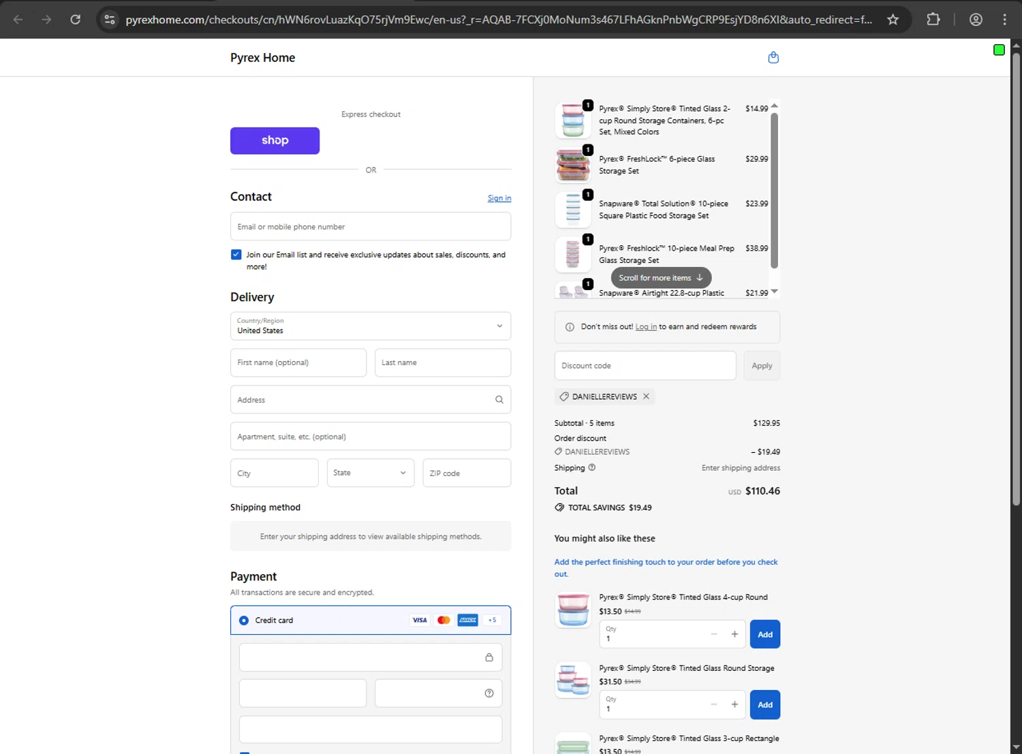Focus the Apartment, suite field
The image size is (1022, 754).
(371, 437)
